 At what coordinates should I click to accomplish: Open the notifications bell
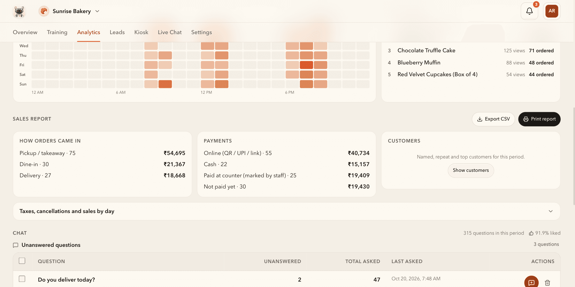coord(529,11)
